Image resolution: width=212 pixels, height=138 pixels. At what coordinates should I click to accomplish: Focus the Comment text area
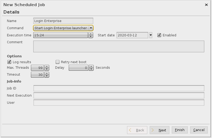pyautogui.click(x=119, y=46)
